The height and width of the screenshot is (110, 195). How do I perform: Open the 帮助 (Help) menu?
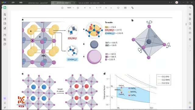pyautogui.click(x=21, y=2)
